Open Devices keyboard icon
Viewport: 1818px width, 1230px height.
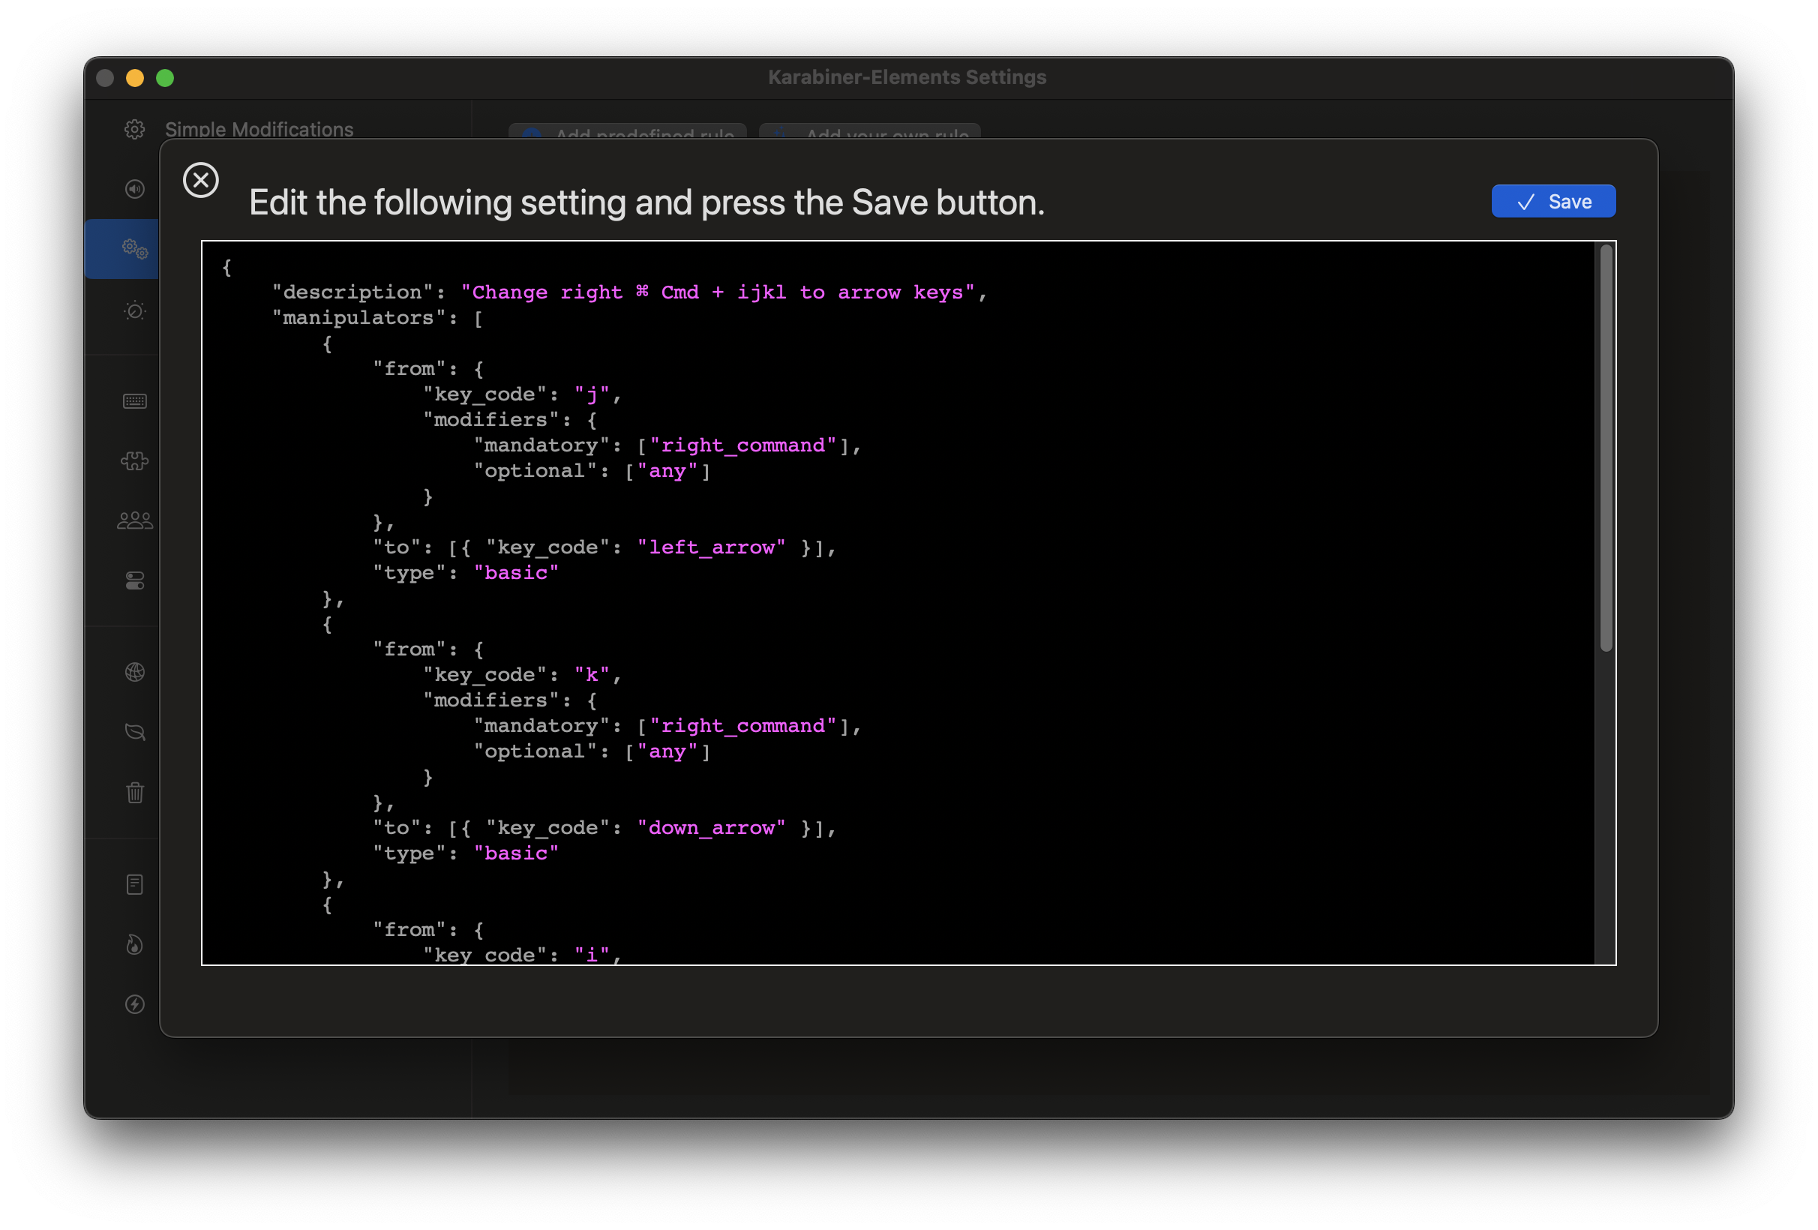click(x=134, y=401)
